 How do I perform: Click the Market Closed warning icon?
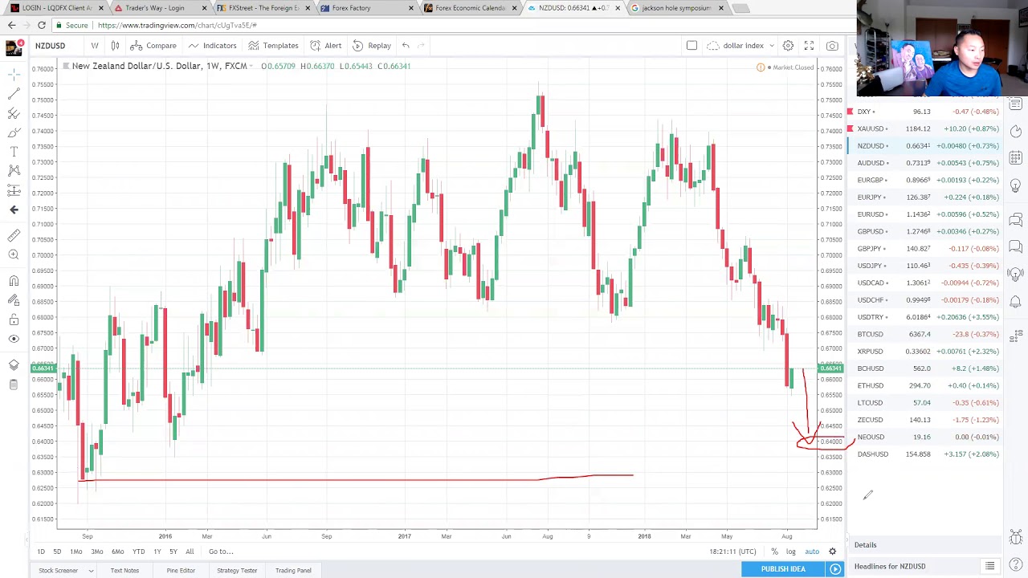tap(761, 67)
